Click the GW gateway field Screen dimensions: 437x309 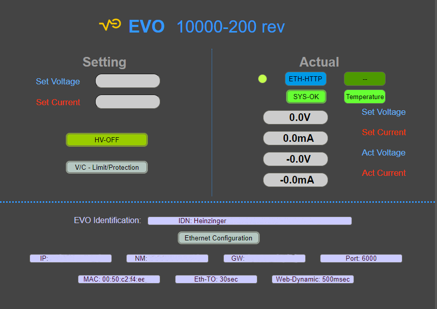point(265,259)
